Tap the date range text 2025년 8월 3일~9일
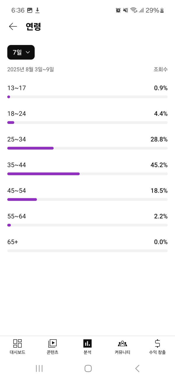This screenshot has width=175, height=380. (x=31, y=70)
